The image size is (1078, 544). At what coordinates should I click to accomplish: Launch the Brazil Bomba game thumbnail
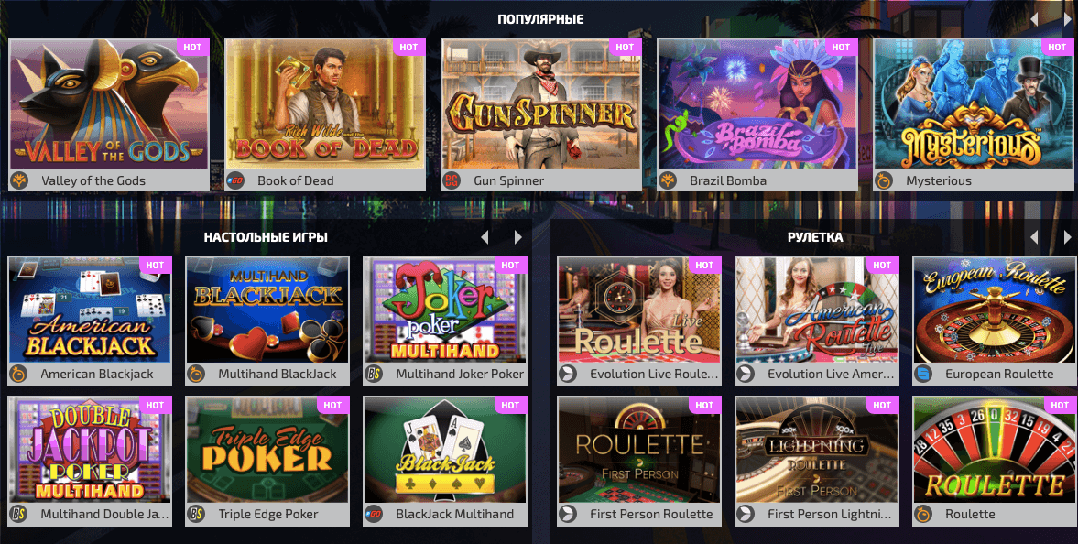click(757, 103)
